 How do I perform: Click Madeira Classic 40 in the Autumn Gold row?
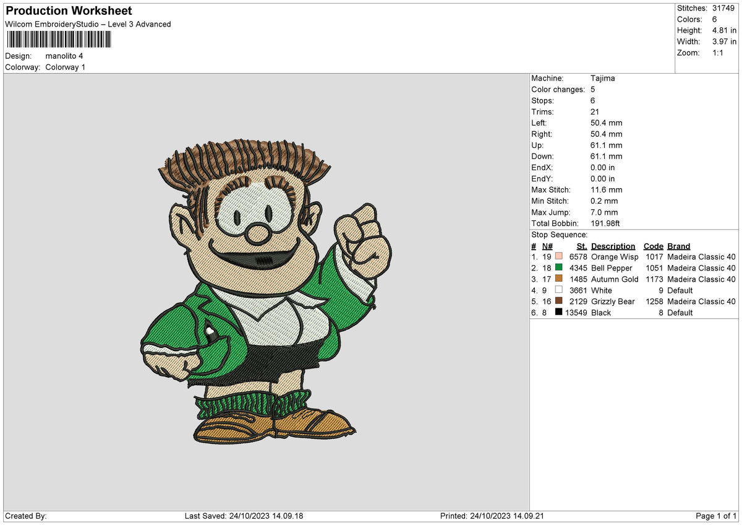click(702, 279)
